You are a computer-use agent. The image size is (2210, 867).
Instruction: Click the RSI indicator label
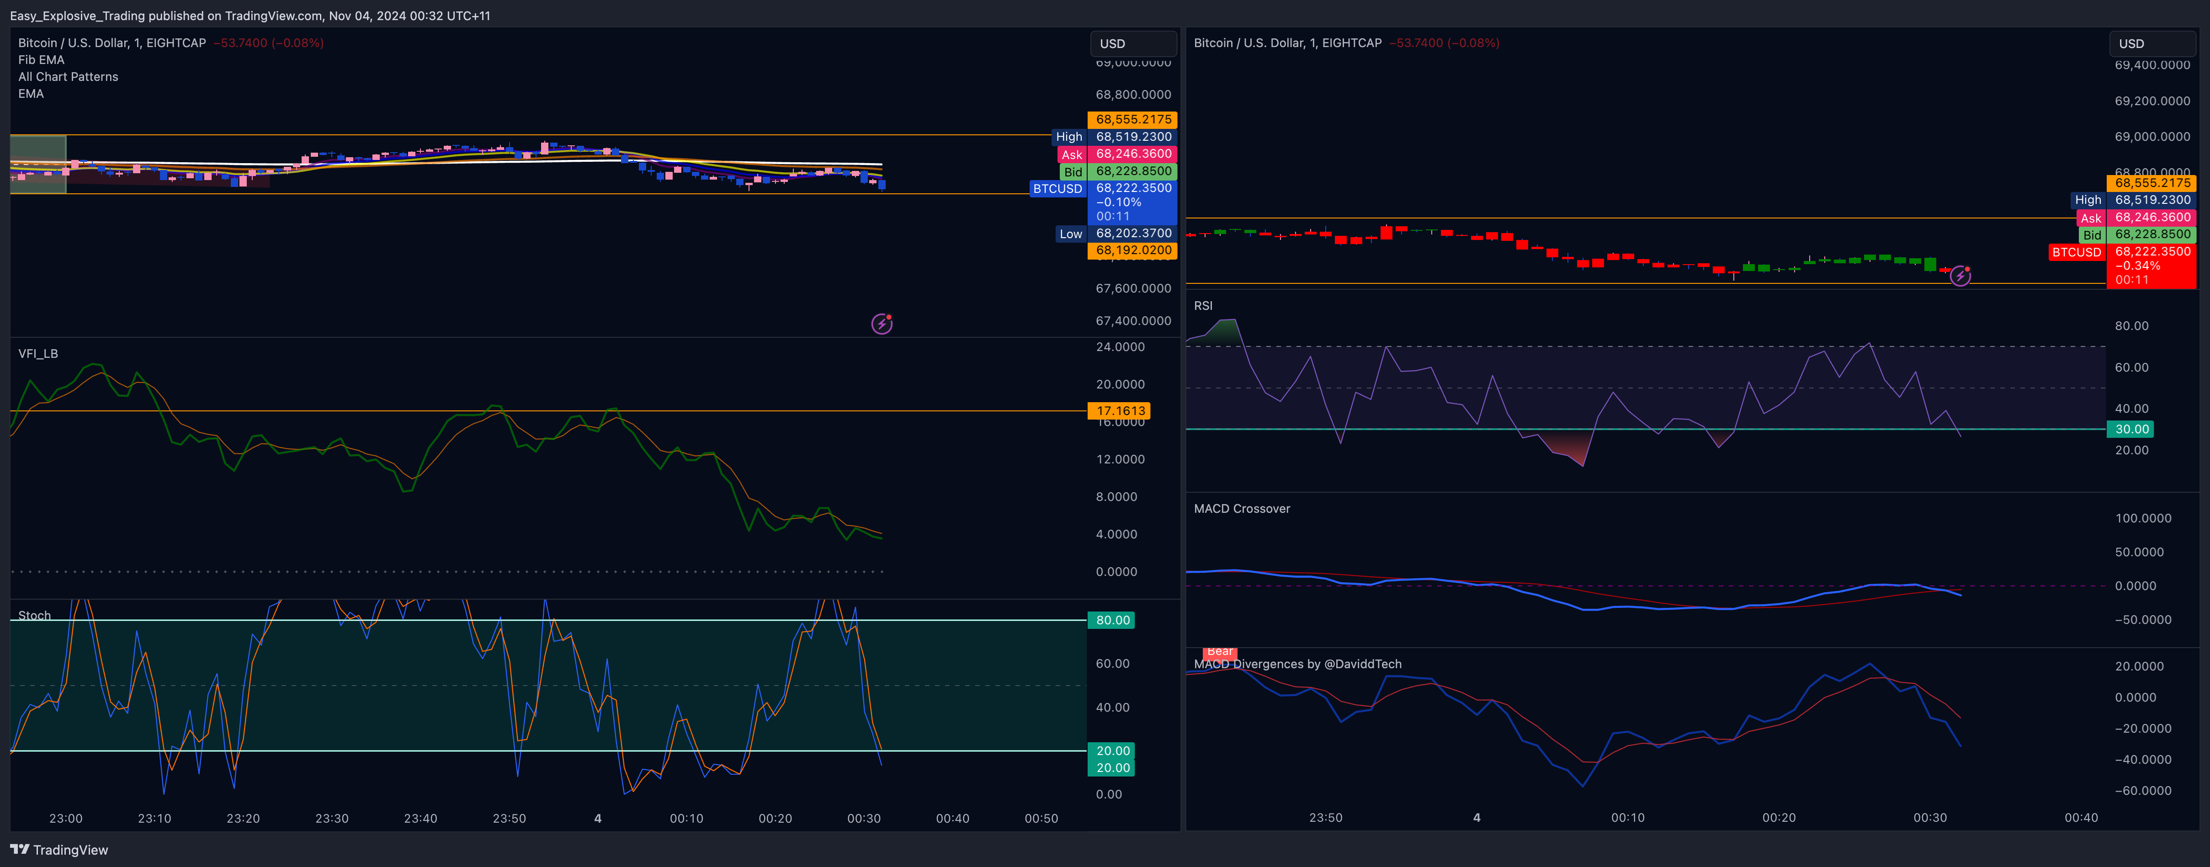coord(1204,306)
